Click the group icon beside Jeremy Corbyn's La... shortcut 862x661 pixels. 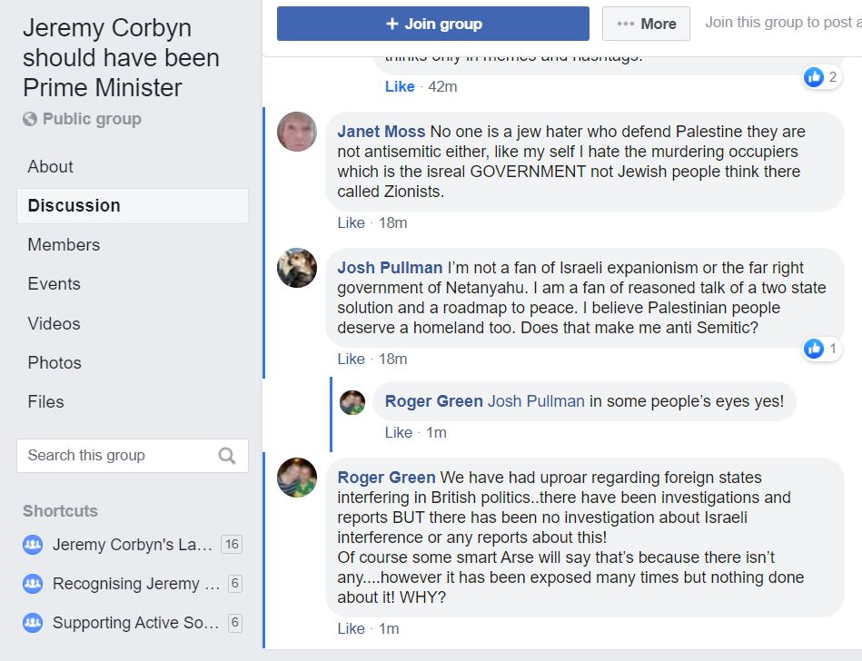pos(33,545)
